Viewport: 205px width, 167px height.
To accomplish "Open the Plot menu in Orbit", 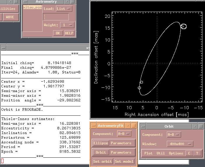I will [148, 153].
